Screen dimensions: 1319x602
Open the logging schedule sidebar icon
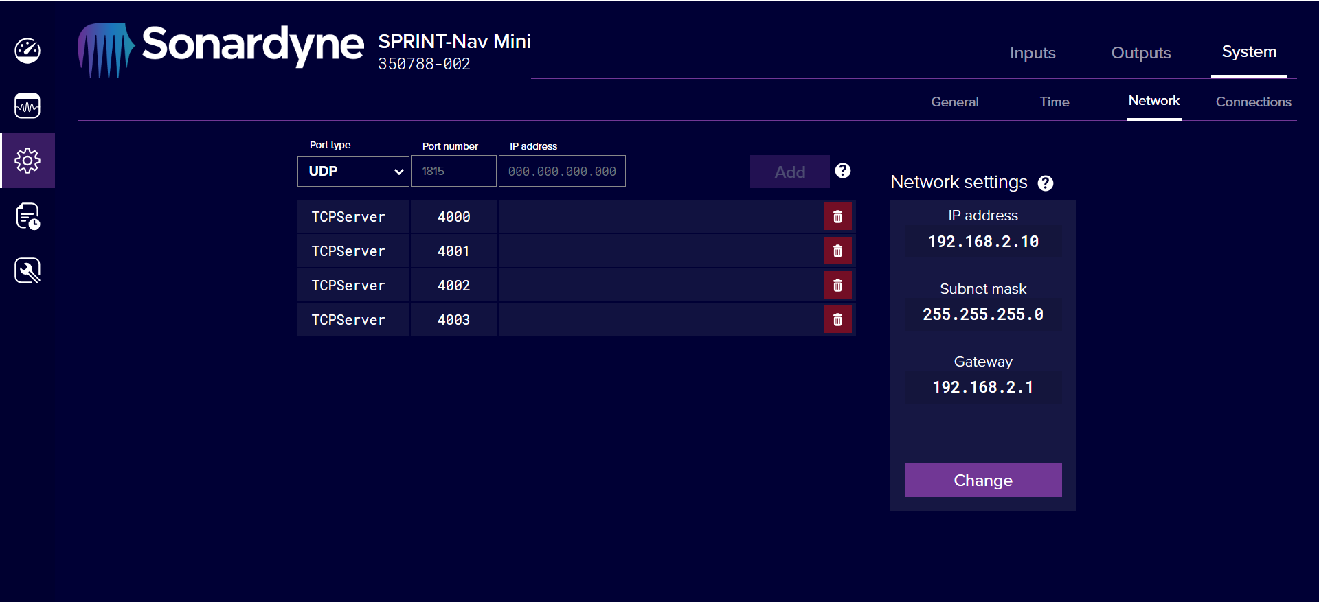(27, 216)
